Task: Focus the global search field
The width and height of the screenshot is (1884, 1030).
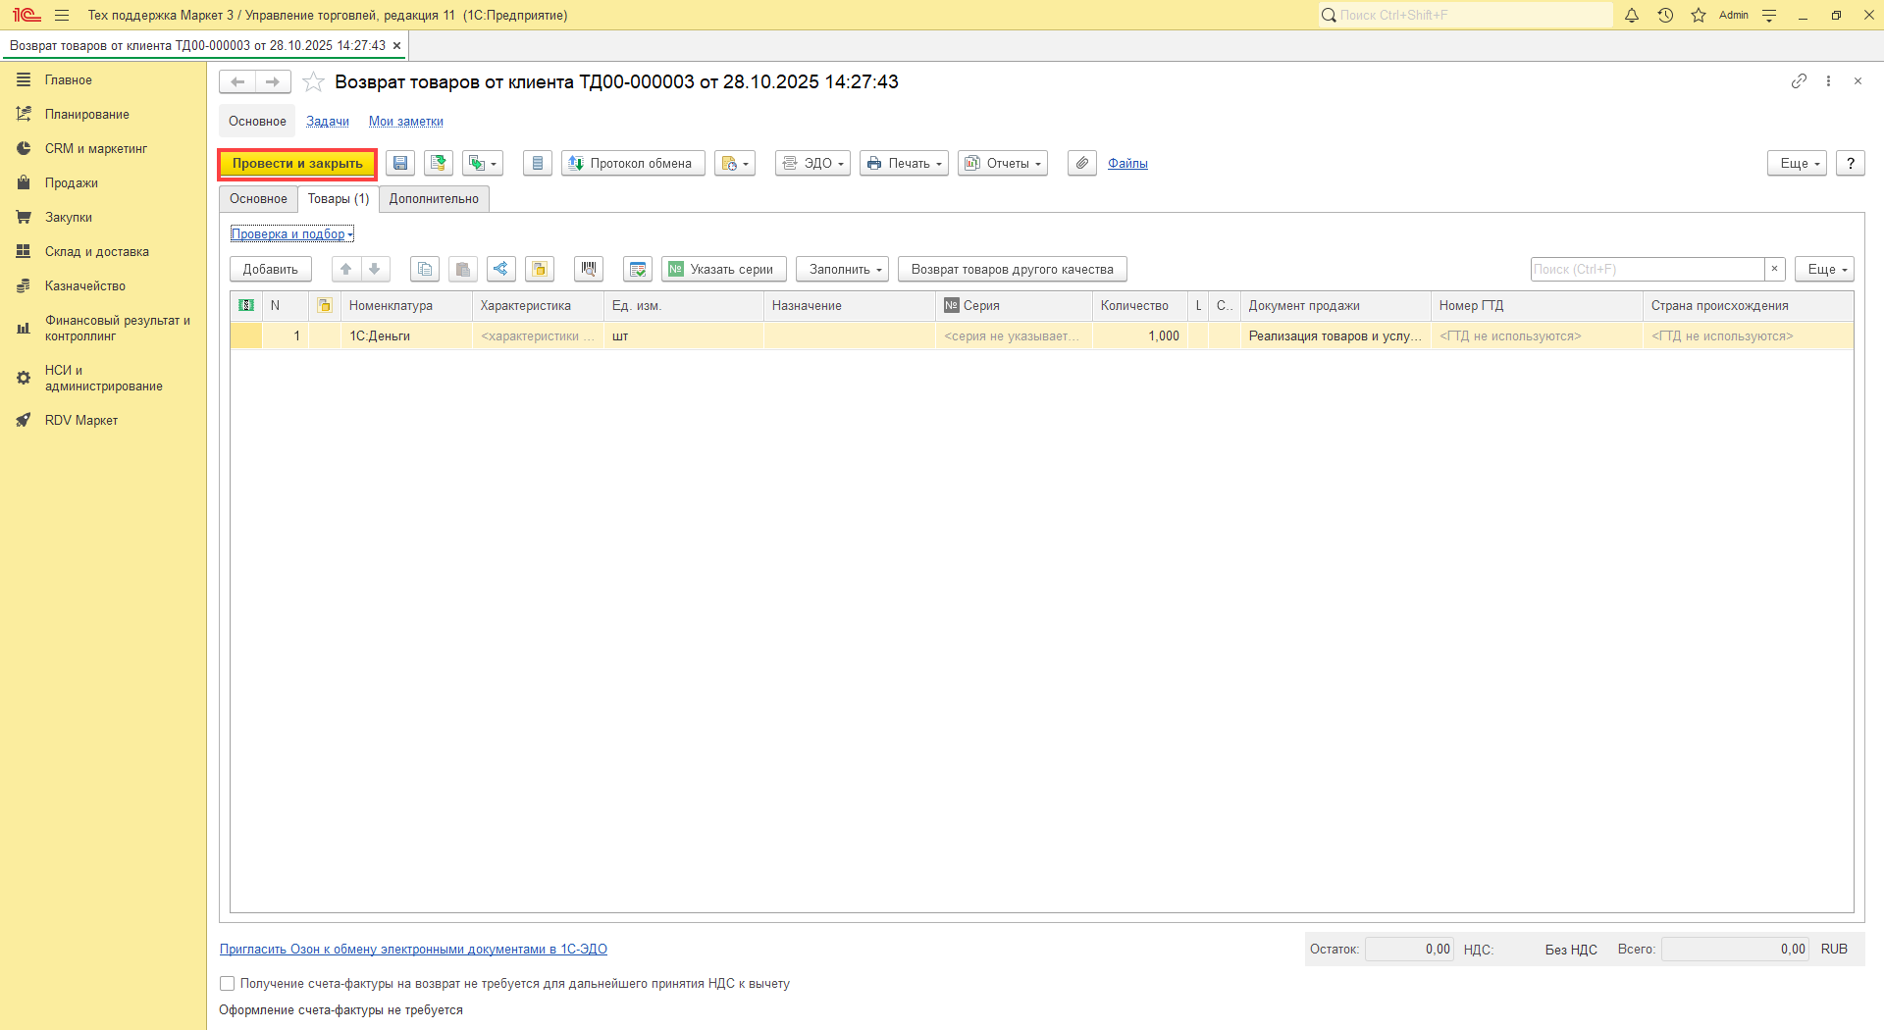Action: click(x=1464, y=15)
